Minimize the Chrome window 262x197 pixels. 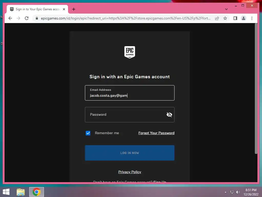coord(236,6)
